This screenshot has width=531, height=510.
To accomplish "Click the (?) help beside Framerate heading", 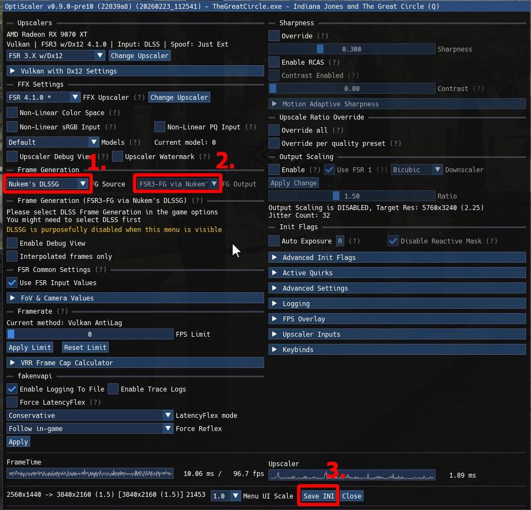I will pyautogui.click(x=62, y=311).
